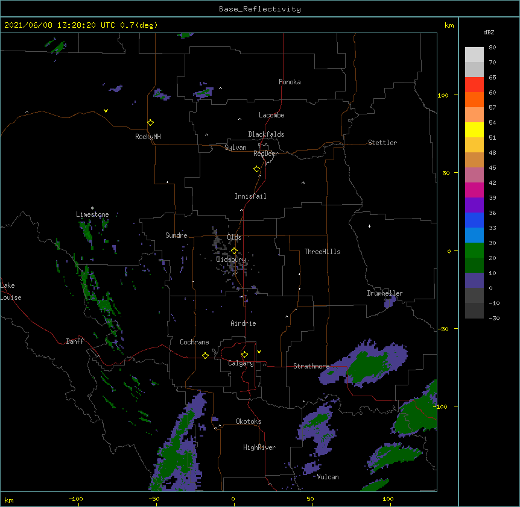Click the red swatch in the dBZ legend
This screenshot has width=520, height=507.
pyautogui.click(x=474, y=84)
